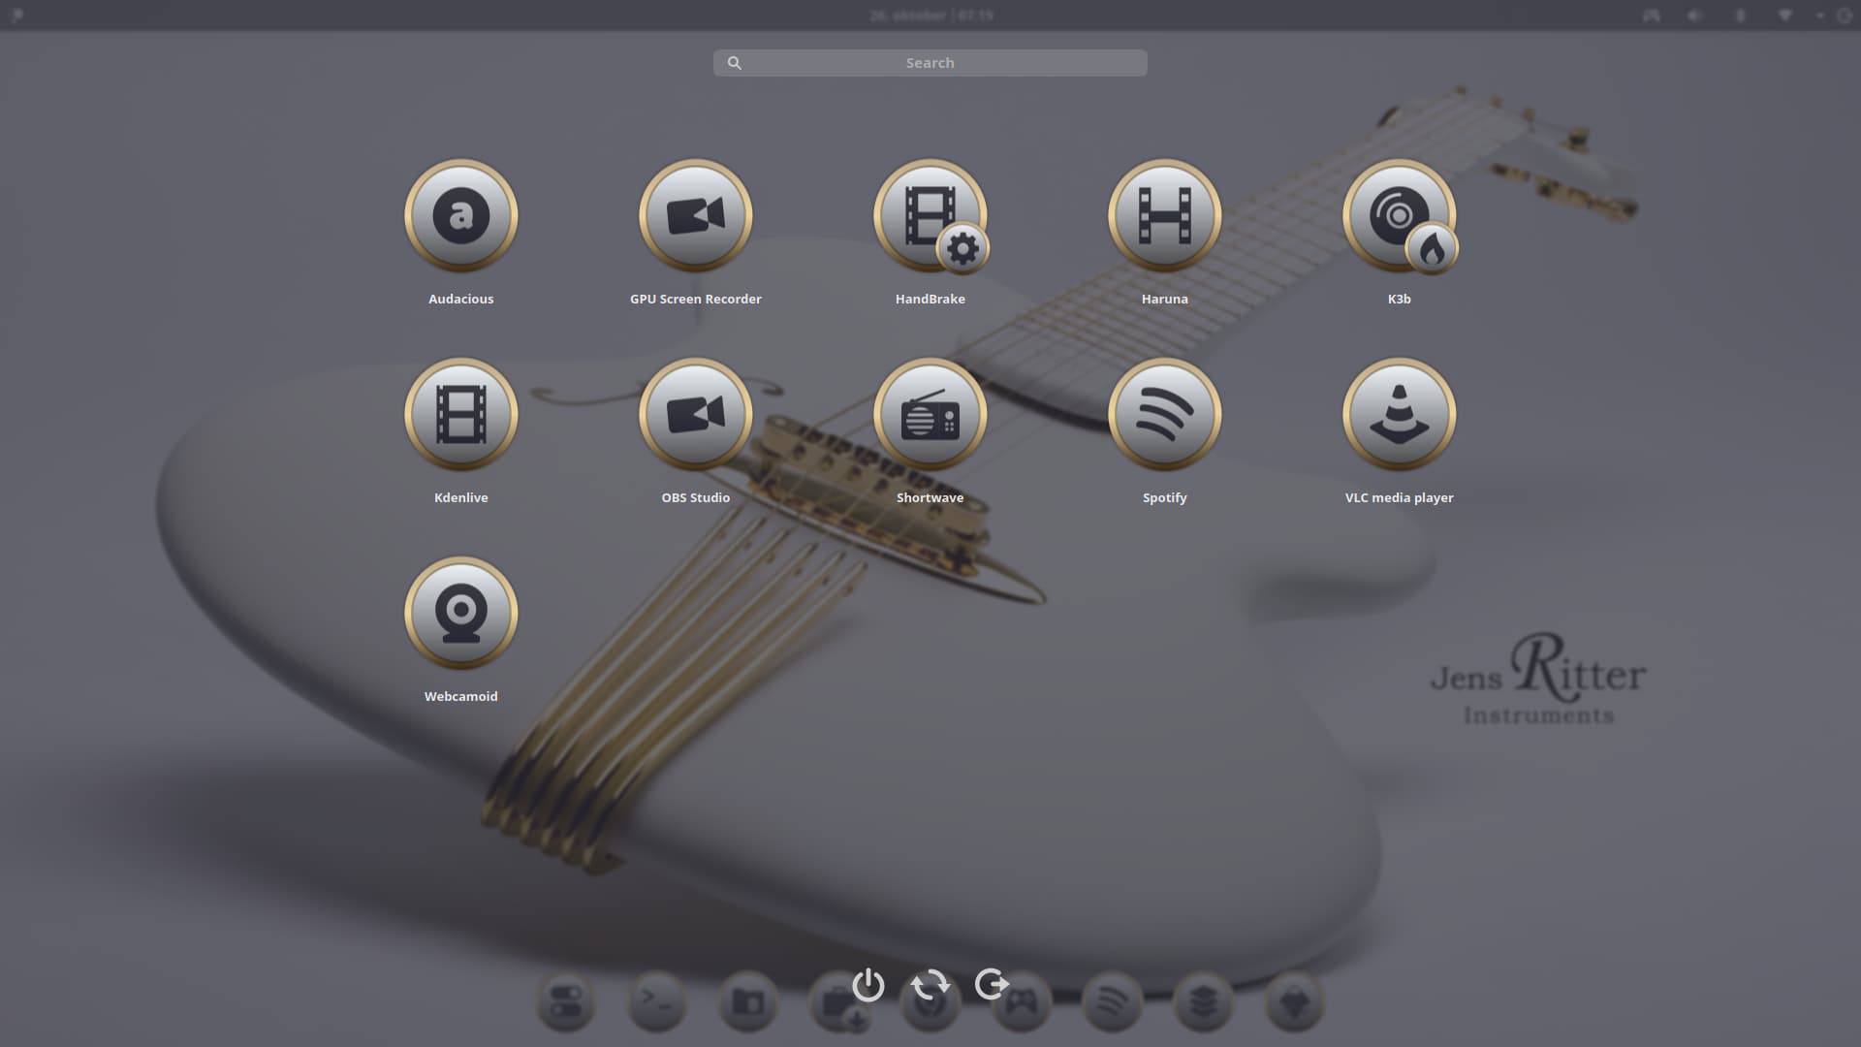The height and width of the screenshot is (1047, 1861).
Task: Open Haruna video player
Action: pos(1164,216)
